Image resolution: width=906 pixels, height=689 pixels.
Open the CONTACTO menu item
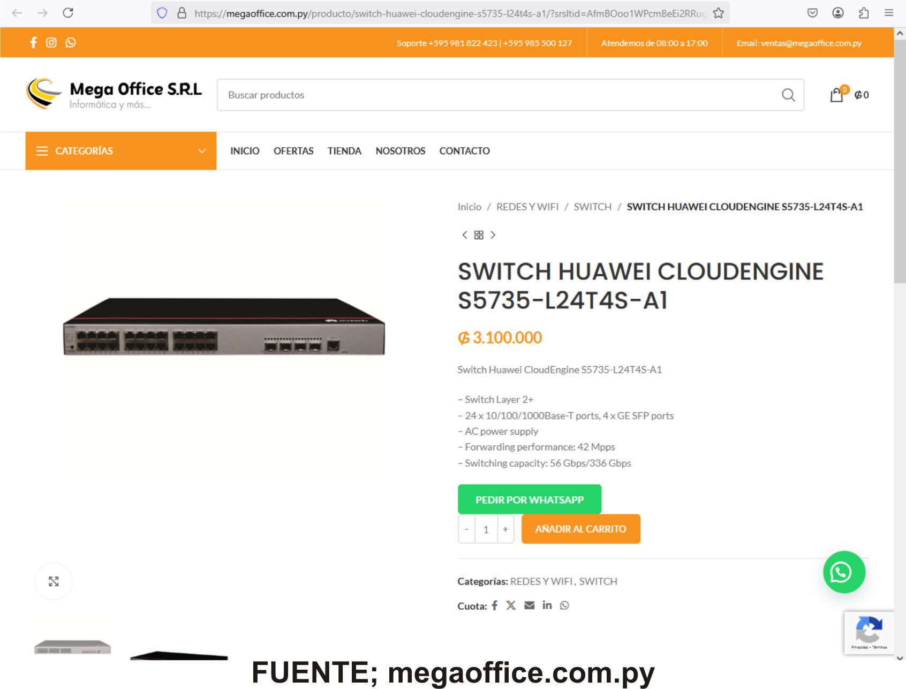coord(464,151)
